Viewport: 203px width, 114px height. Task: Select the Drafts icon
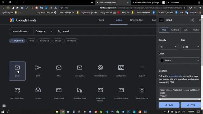coord(38,90)
